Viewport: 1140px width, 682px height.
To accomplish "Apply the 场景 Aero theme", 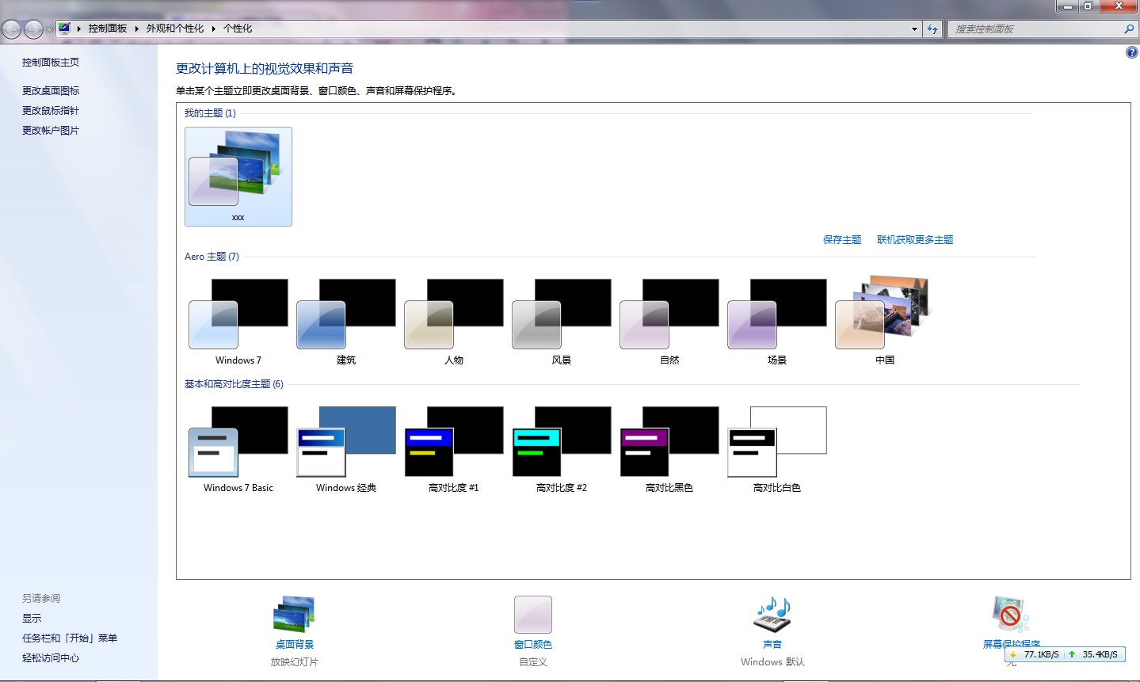I will pos(777,322).
